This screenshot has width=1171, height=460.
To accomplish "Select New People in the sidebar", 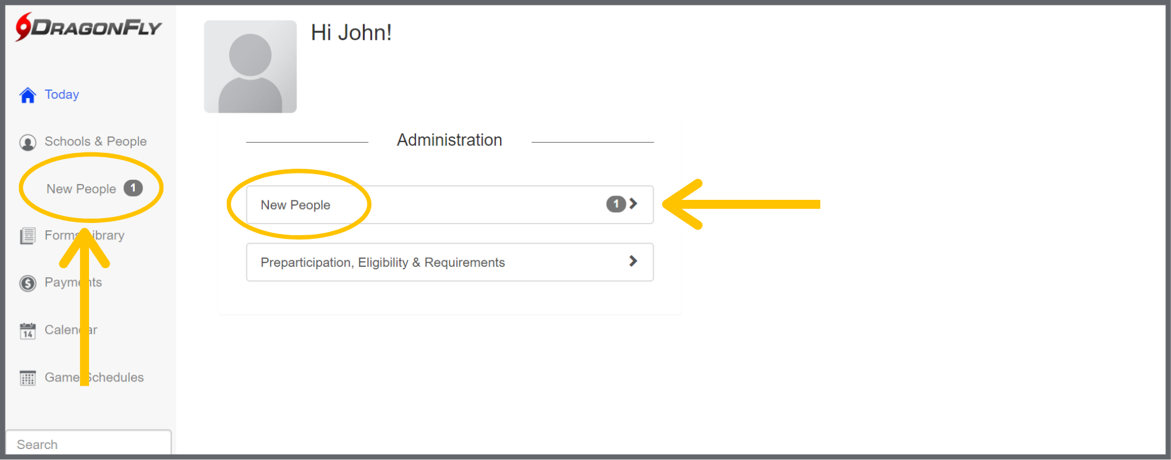I will [81, 189].
